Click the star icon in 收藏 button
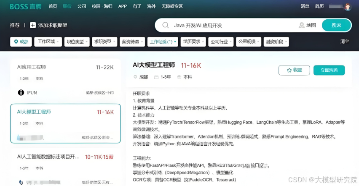Viewport: 359px width, 186px height. 289,70
